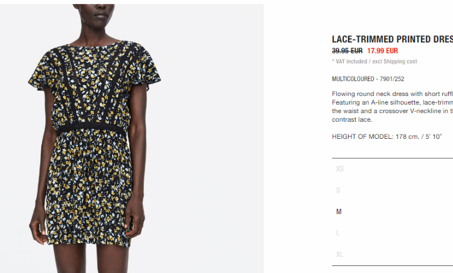
Task: Select size M
Action: pos(339,212)
